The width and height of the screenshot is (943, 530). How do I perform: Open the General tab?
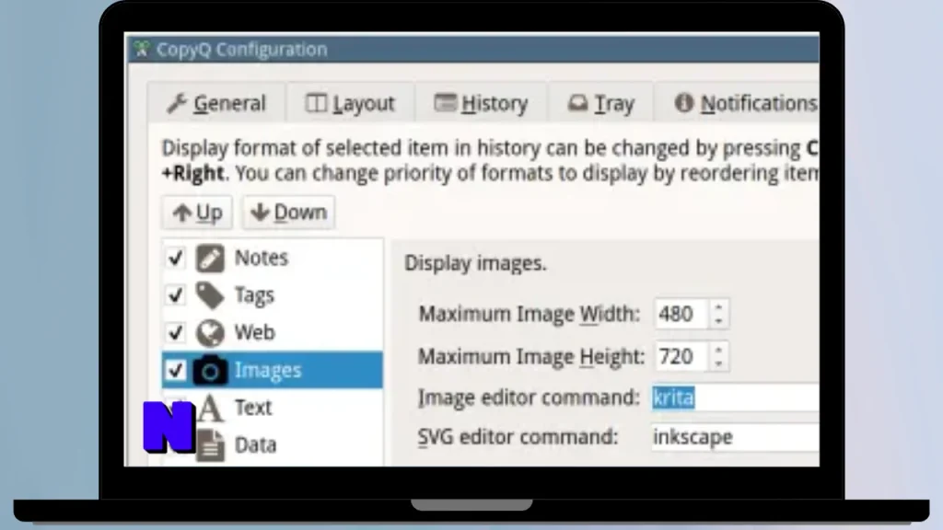(x=217, y=103)
